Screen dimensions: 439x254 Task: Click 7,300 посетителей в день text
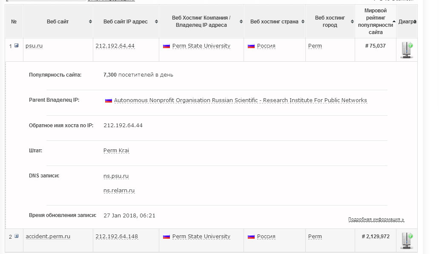[x=138, y=75]
